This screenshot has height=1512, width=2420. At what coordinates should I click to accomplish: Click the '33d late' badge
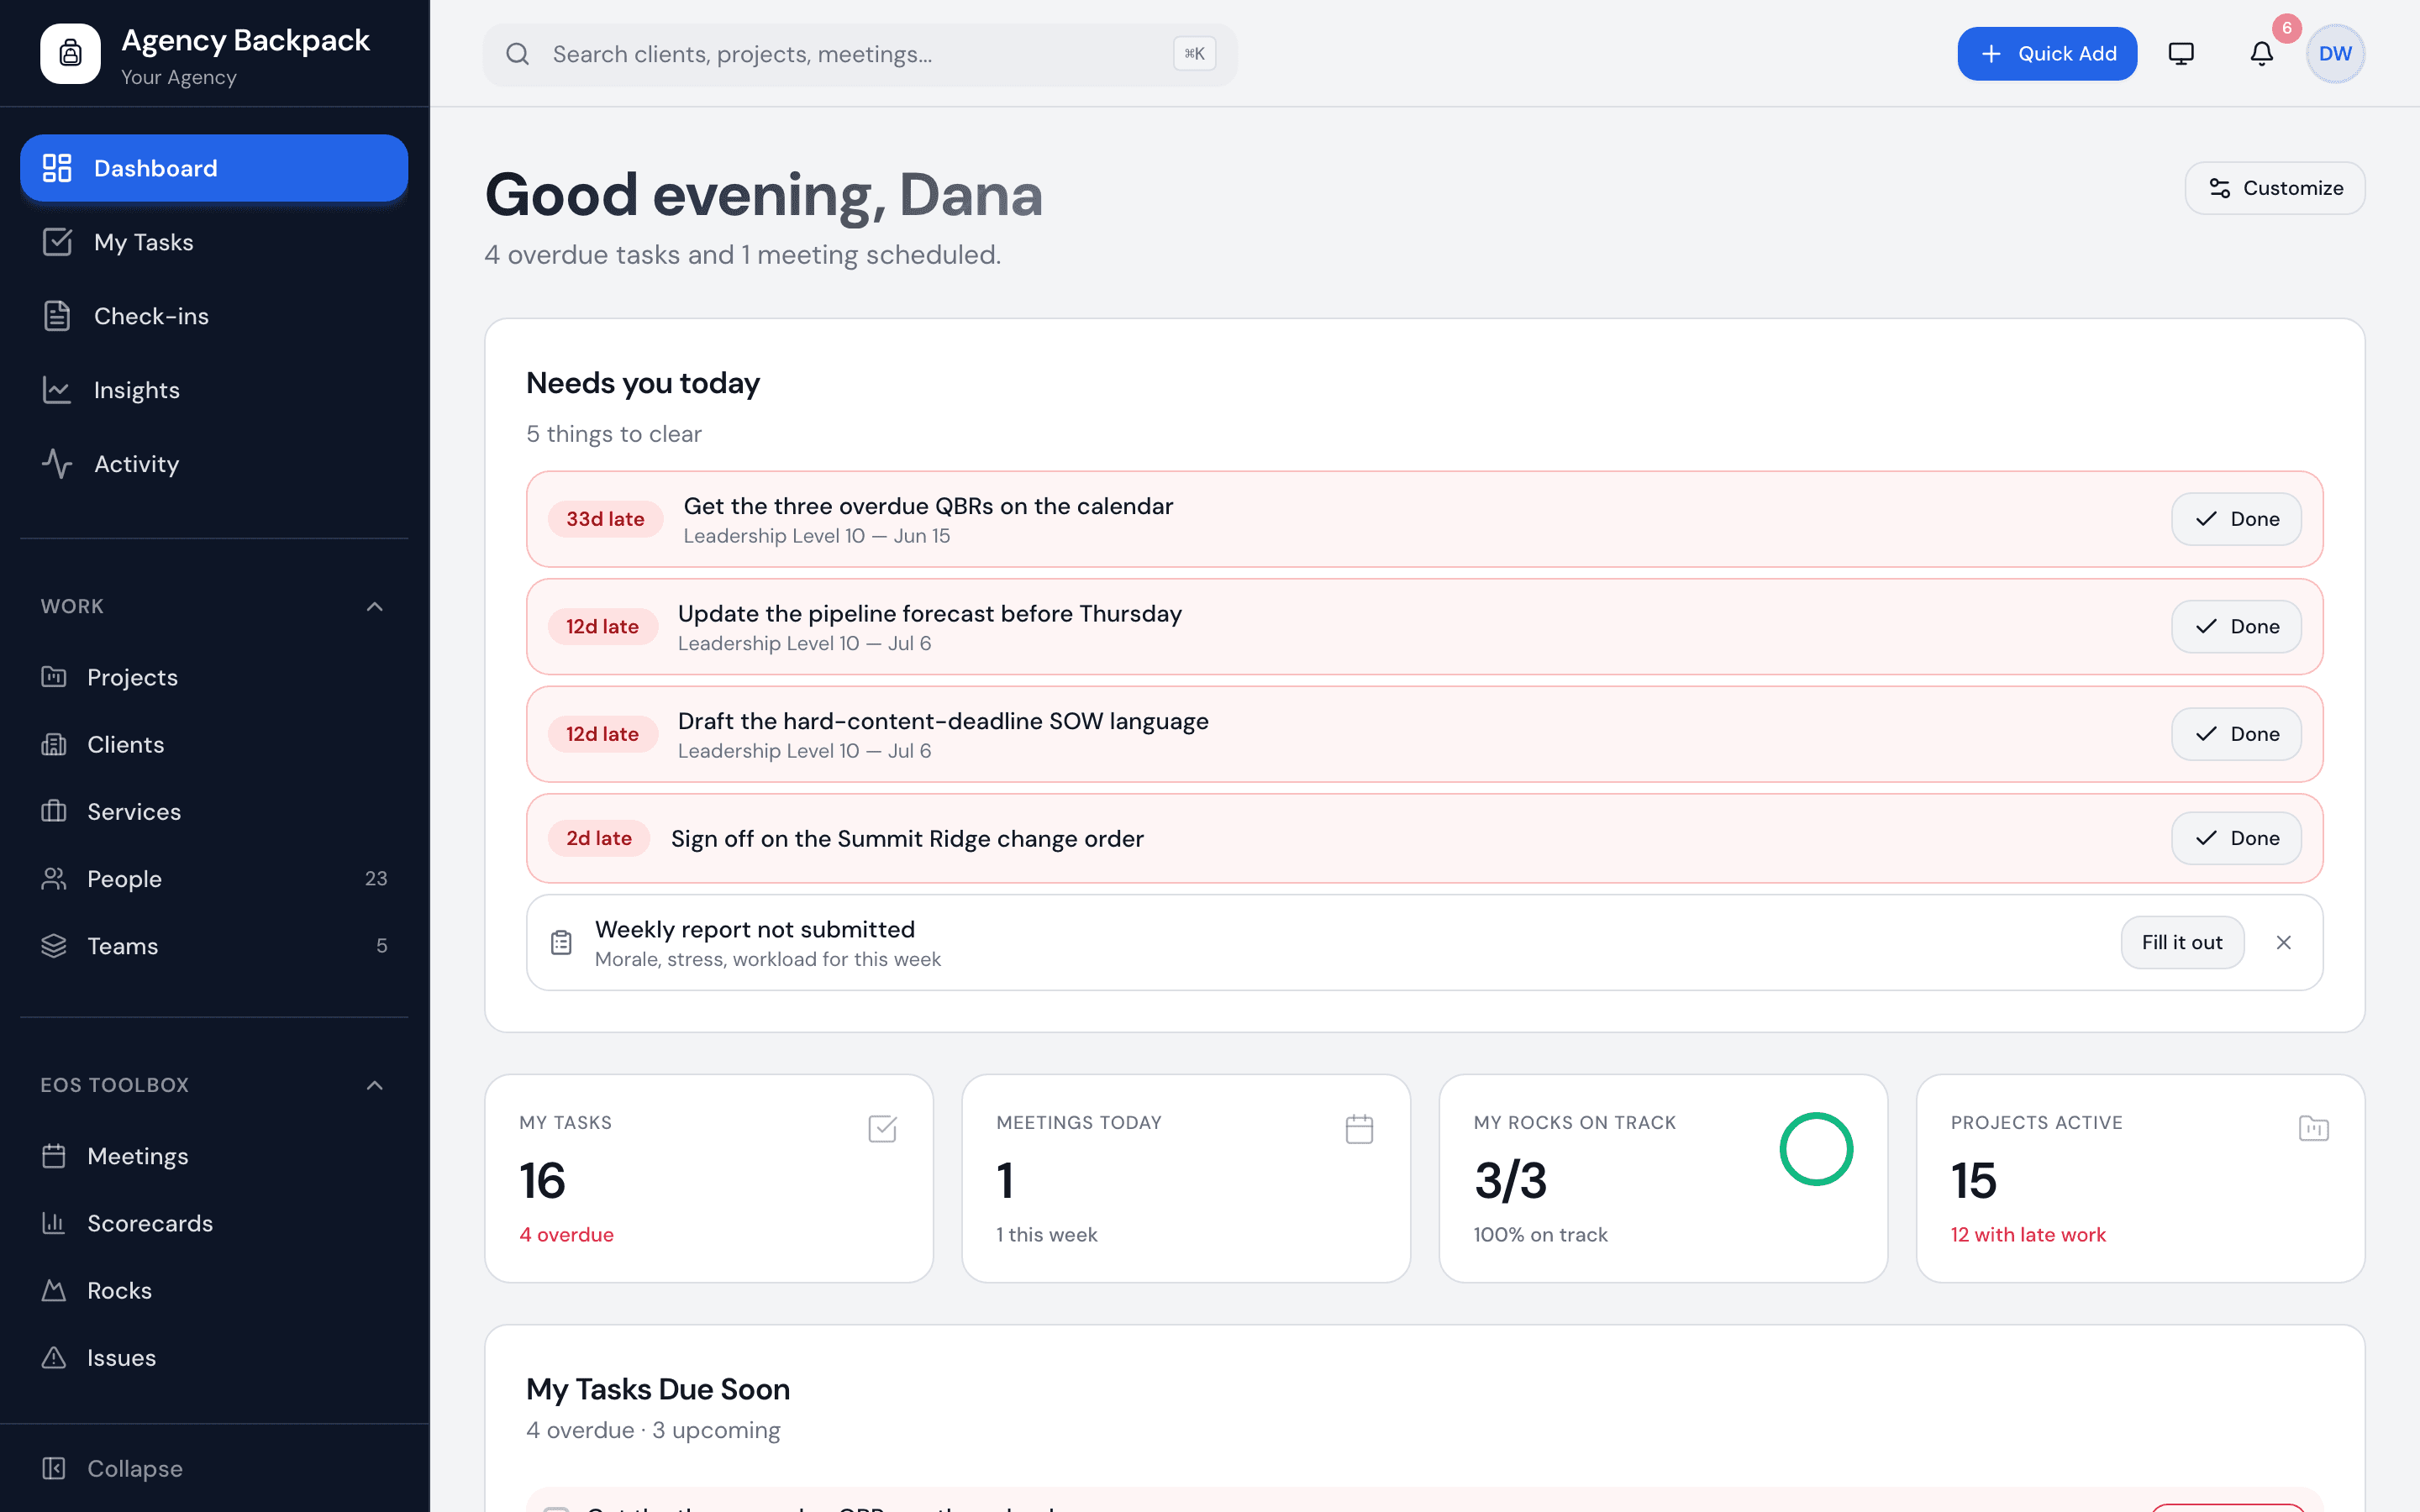605,519
